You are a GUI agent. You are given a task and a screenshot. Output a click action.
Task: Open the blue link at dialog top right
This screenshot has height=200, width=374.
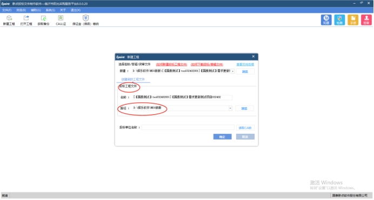245,65
